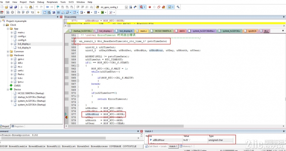Click the Open file icon

tap(6, 7)
